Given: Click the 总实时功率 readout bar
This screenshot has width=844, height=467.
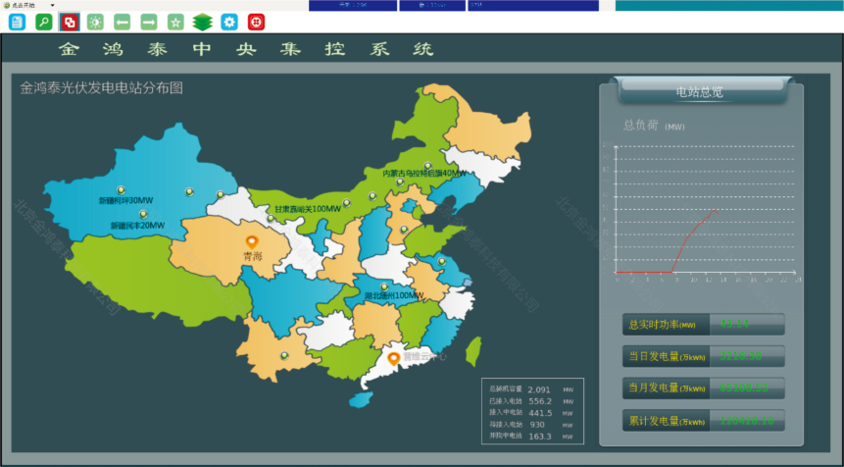Looking at the screenshot, I should pyautogui.click(x=703, y=325).
